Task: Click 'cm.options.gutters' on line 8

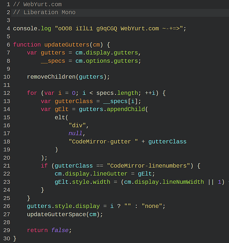Action: pos(107,61)
